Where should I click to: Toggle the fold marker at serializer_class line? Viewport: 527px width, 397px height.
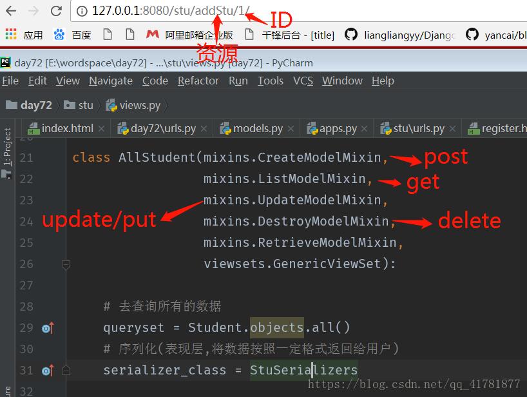(65, 371)
